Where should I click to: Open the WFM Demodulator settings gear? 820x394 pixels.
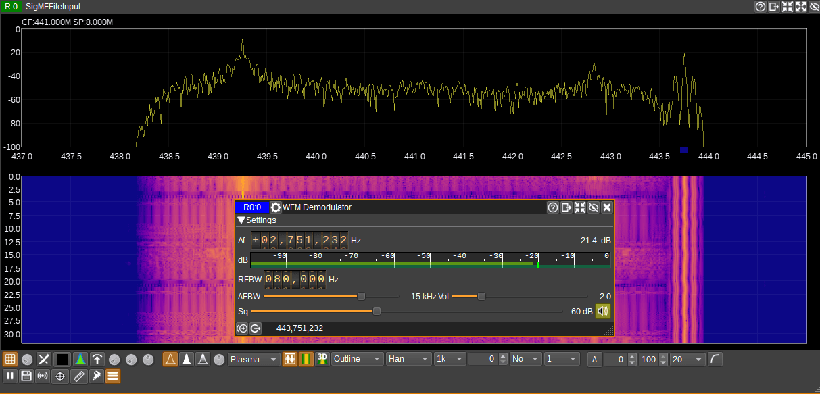pyautogui.click(x=276, y=207)
